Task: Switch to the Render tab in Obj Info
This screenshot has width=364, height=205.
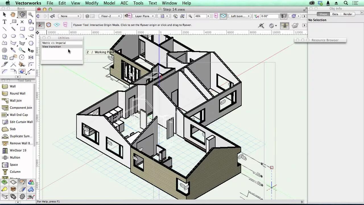Action: [x=348, y=14]
